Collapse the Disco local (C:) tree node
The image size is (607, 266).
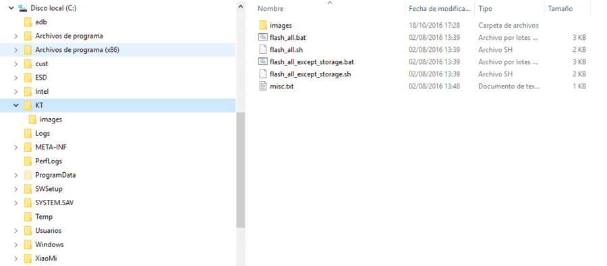click(11, 8)
